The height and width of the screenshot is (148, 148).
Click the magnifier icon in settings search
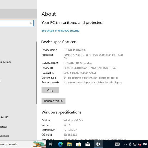pyautogui.click(x=31, y=23)
